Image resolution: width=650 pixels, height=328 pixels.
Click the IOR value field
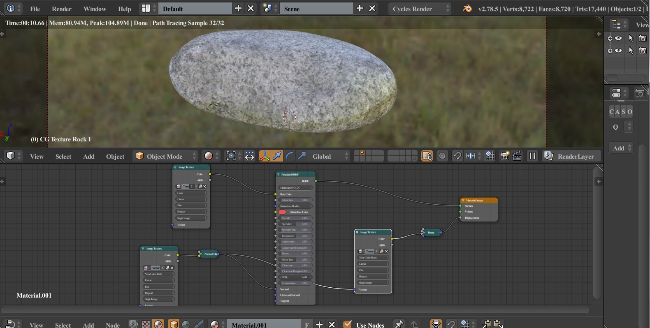(295, 277)
